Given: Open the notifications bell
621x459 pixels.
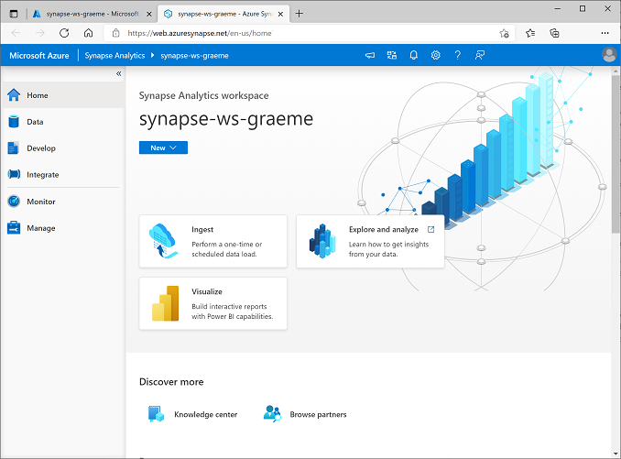Looking at the screenshot, I should [x=413, y=55].
